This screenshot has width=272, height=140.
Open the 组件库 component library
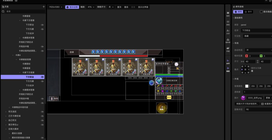click(228, 41)
